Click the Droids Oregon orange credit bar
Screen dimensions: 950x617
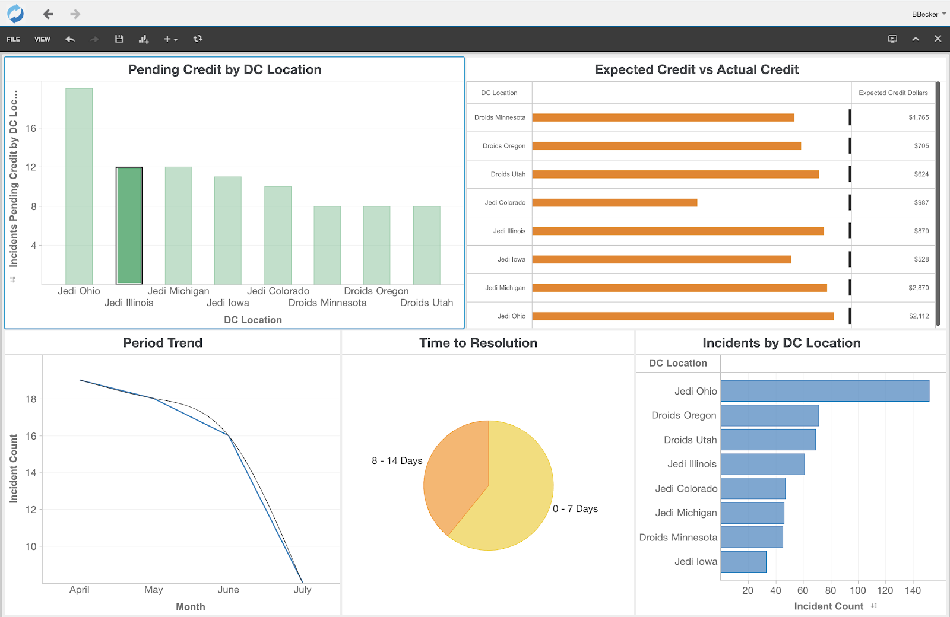coord(667,146)
